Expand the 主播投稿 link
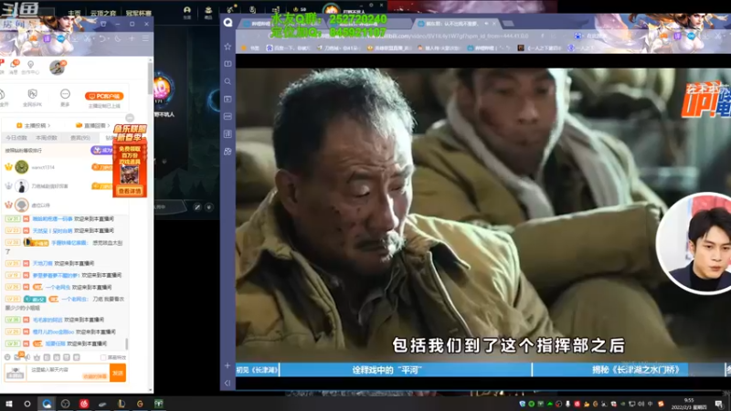Screen dimensions: 731x411 click(x=34, y=125)
